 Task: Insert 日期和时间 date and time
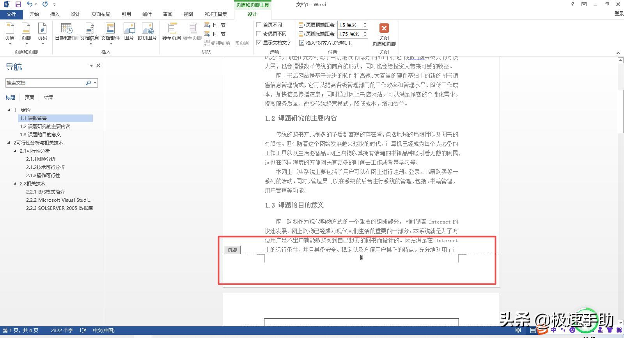66,32
